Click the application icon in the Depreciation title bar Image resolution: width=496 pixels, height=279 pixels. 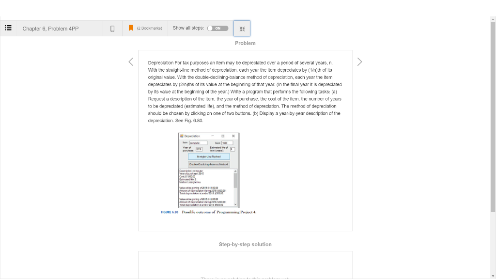click(183, 136)
